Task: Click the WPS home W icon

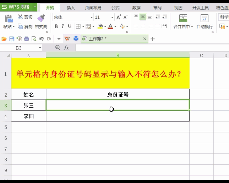Action: (67, 39)
